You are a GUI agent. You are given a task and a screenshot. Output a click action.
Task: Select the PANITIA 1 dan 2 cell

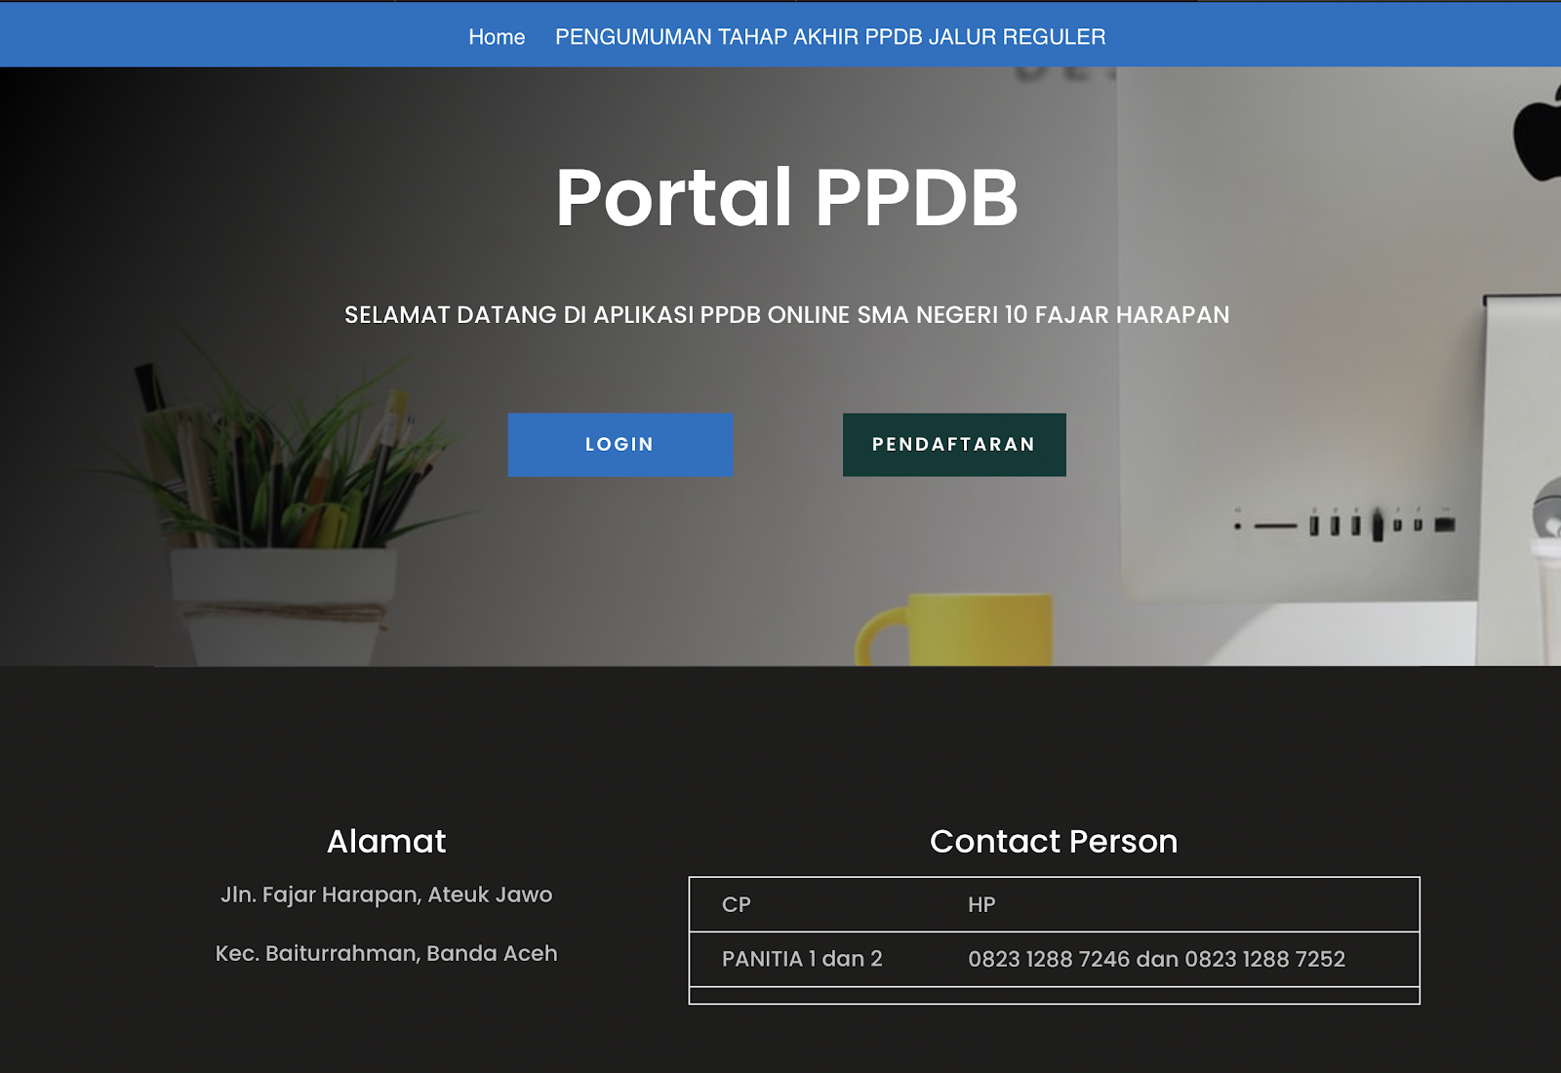coord(802,959)
